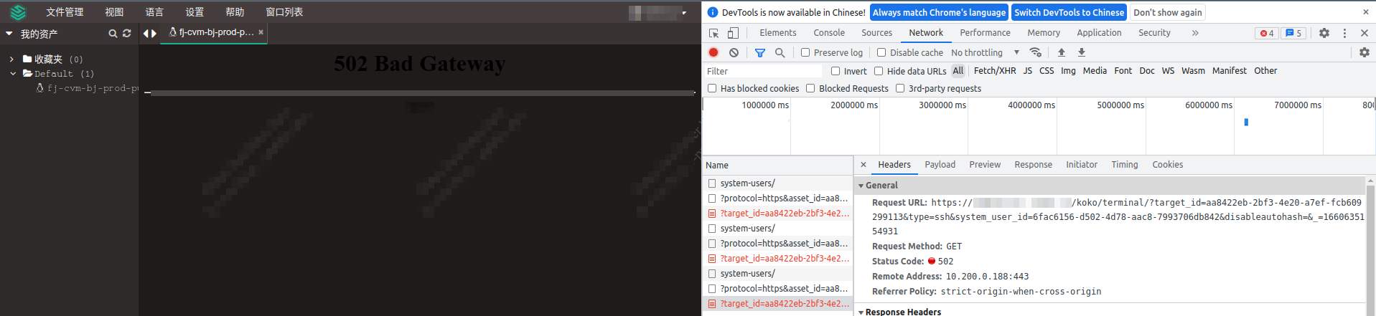Click the terminal horizontal scrollbar
1376x316 pixels.
coord(422,93)
